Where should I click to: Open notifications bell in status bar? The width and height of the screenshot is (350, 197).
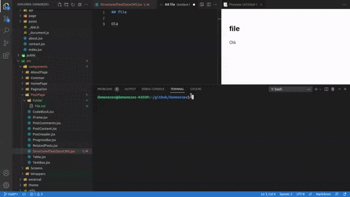tap(344, 194)
